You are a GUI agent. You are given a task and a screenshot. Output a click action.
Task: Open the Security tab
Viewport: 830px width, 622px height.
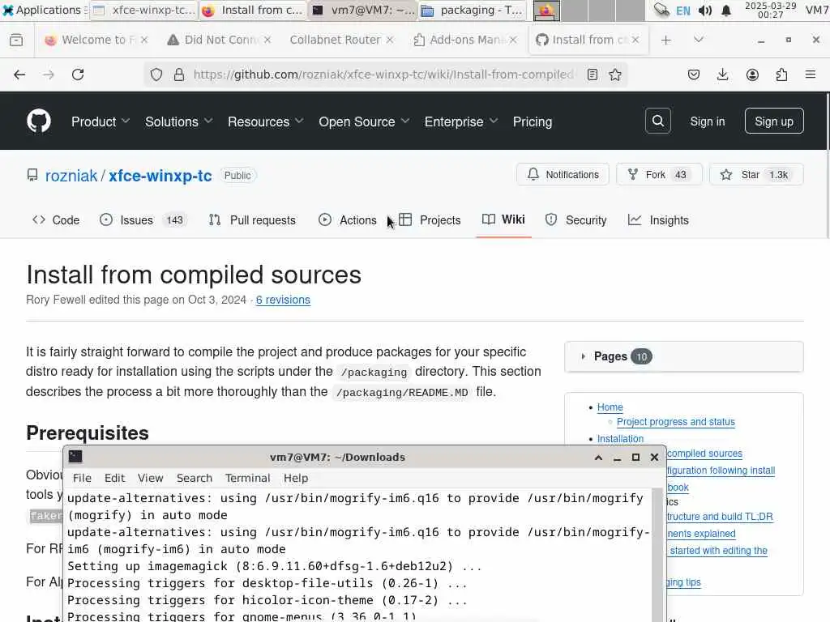pos(576,220)
